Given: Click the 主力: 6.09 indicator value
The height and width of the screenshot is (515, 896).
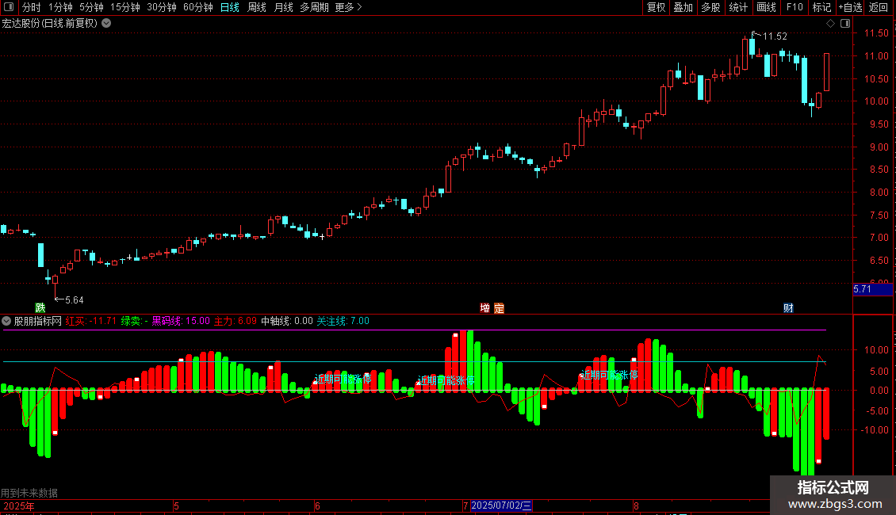Looking at the screenshot, I should click(235, 321).
